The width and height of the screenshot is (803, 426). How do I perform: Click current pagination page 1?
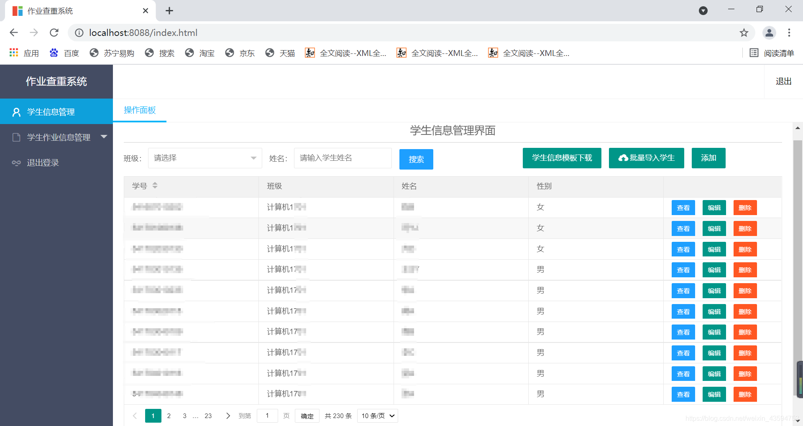(153, 416)
